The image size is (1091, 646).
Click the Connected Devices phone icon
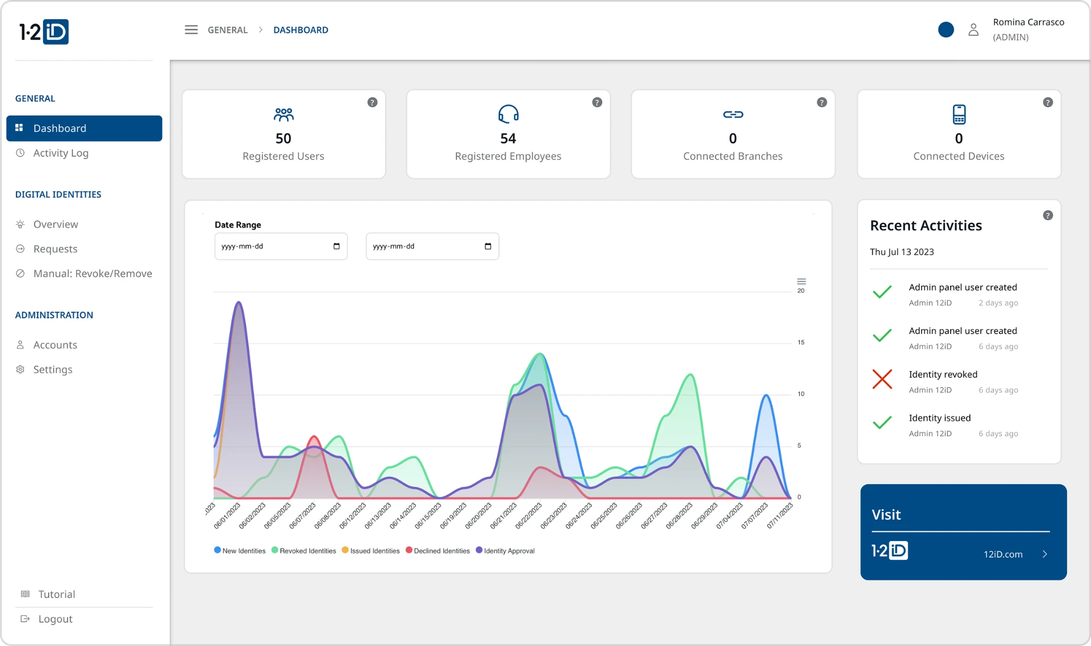click(959, 114)
